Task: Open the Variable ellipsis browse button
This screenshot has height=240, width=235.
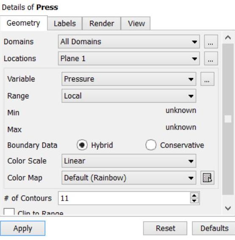Action: point(207,79)
